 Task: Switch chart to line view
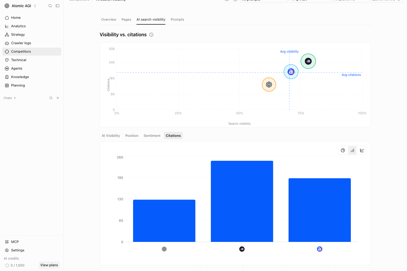click(362, 150)
